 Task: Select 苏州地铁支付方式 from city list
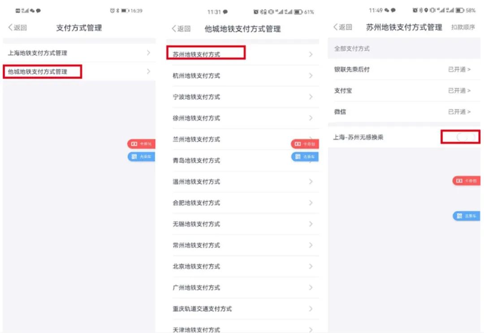[x=206, y=54]
